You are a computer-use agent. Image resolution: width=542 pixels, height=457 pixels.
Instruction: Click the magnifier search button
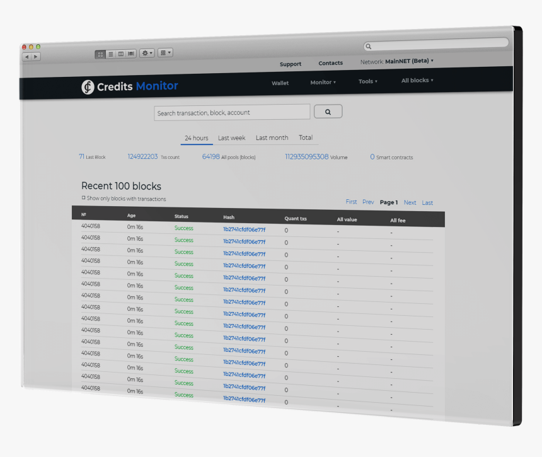[328, 112]
